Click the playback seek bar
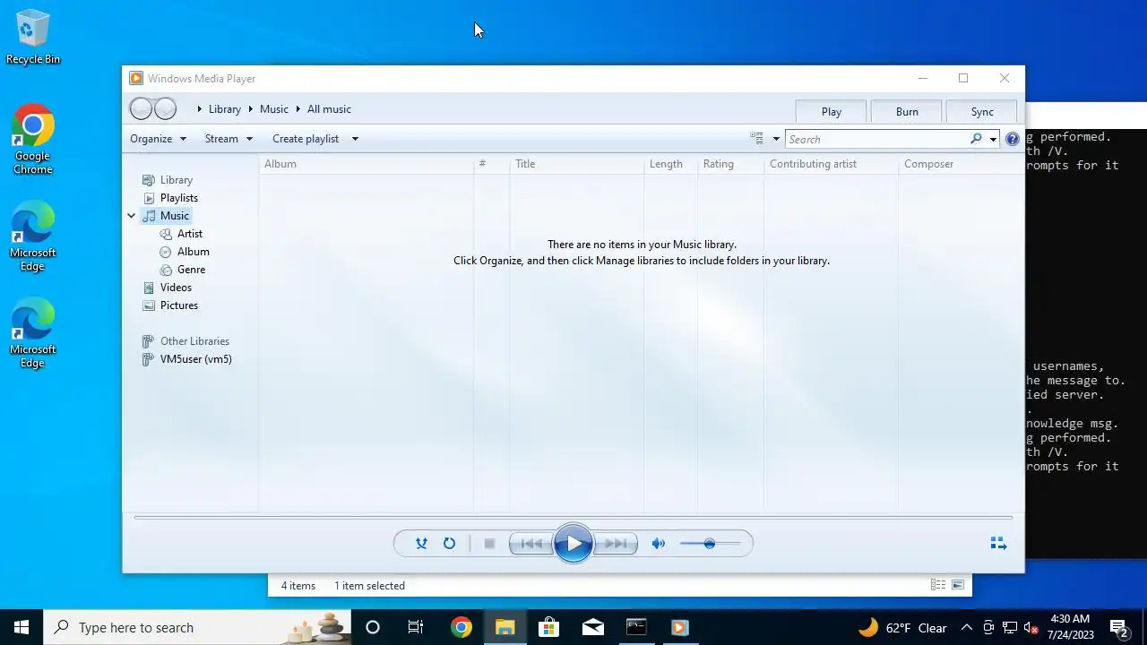 pyautogui.click(x=573, y=518)
